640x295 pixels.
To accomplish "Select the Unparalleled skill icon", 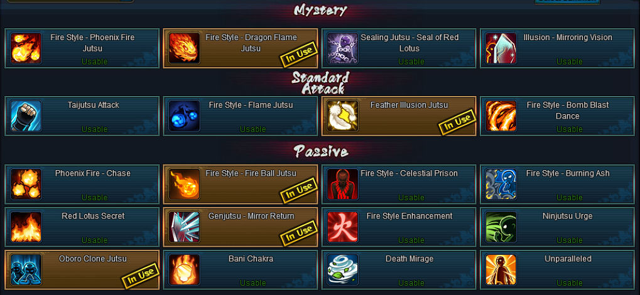I will (501, 270).
